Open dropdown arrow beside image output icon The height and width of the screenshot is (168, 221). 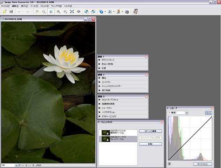pyautogui.click(x=114, y=12)
